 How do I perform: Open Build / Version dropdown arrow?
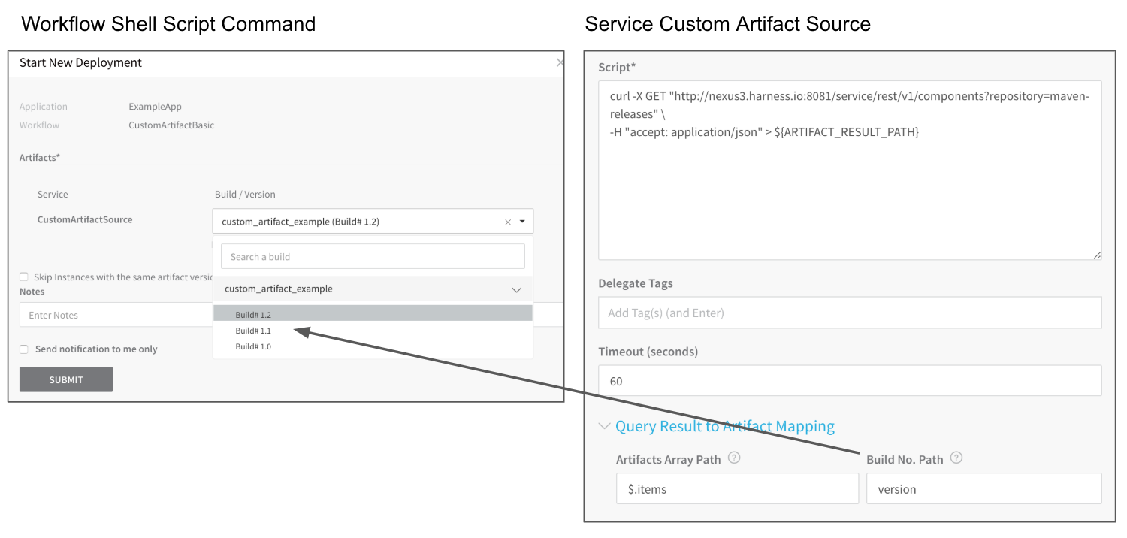[x=522, y=222]
